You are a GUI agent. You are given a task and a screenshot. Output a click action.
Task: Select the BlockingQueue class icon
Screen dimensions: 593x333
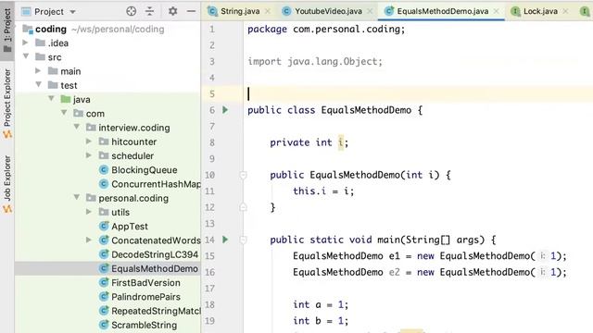click(104, 170)
